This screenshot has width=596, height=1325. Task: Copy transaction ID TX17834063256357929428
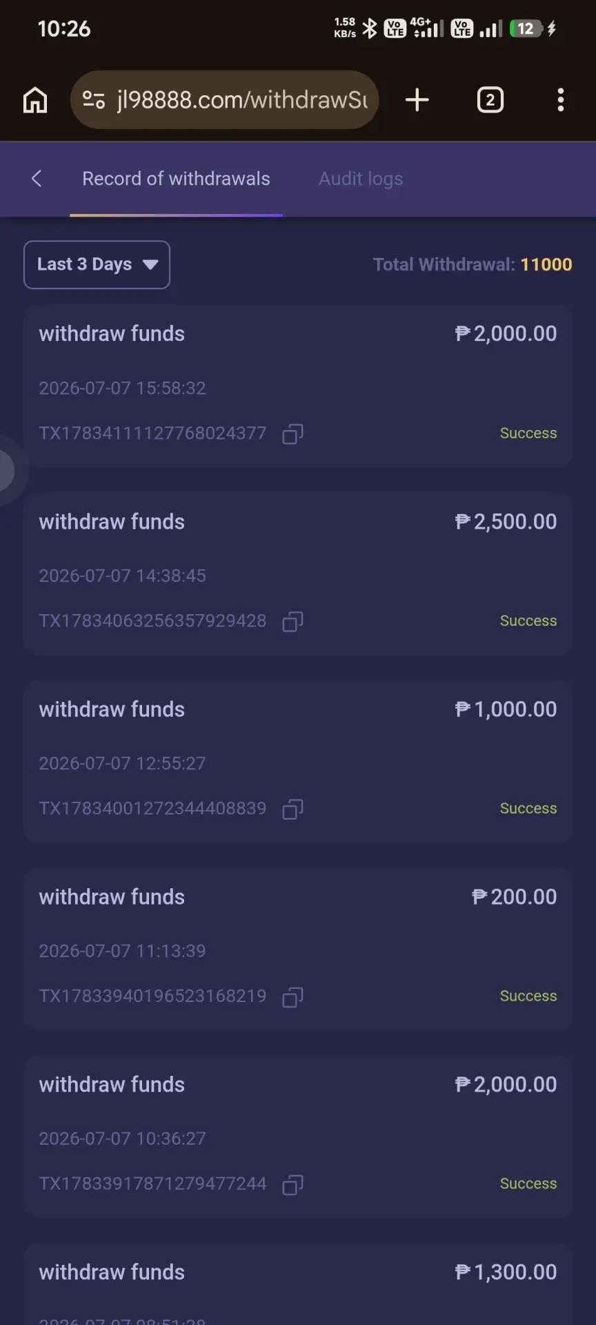pyautogui.click(x=293, y=622)
